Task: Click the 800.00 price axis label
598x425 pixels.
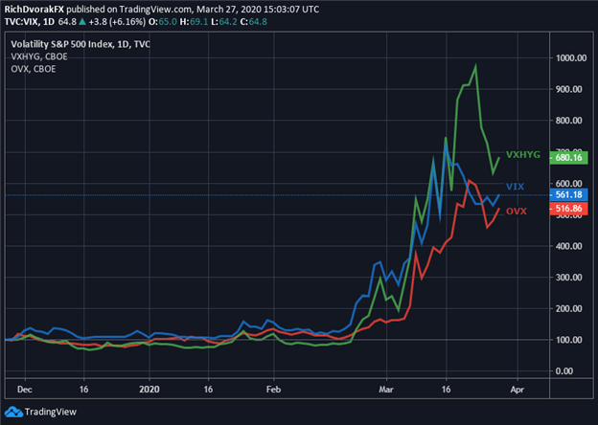Action: 571,121
